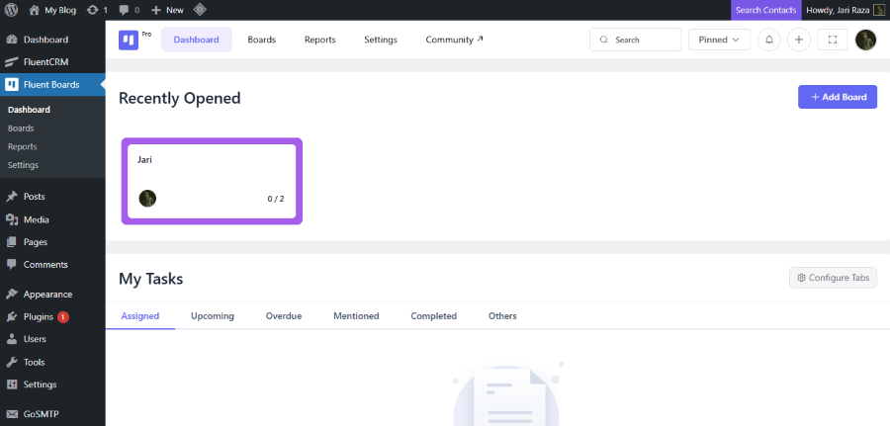Open the user avatar in top bar
This screenshot has height=426, width=890.
point(865,40)
